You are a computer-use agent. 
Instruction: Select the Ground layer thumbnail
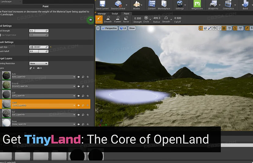tap(6, 85)
